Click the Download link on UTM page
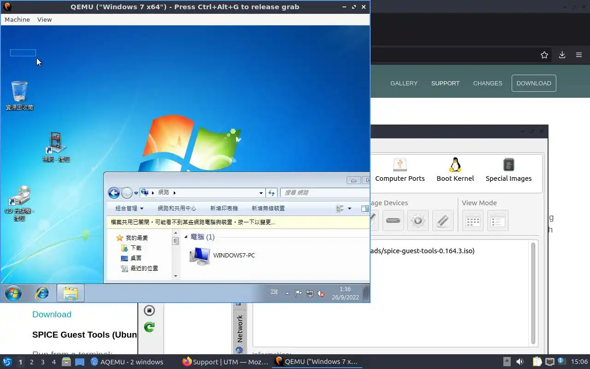The image size is (590, 369). pos(52,314)
